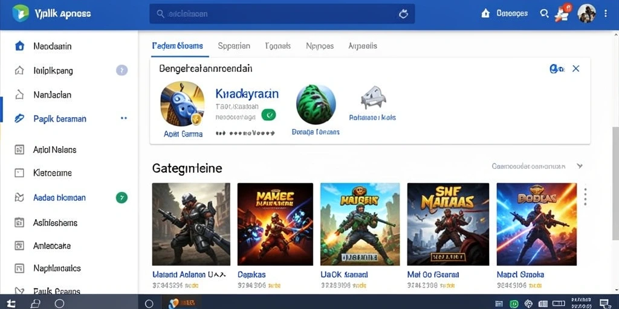The height and width of the screenshot is (309, 619).
Task: Open the dots options beside Paplk beraman
Action: [123, 118]
